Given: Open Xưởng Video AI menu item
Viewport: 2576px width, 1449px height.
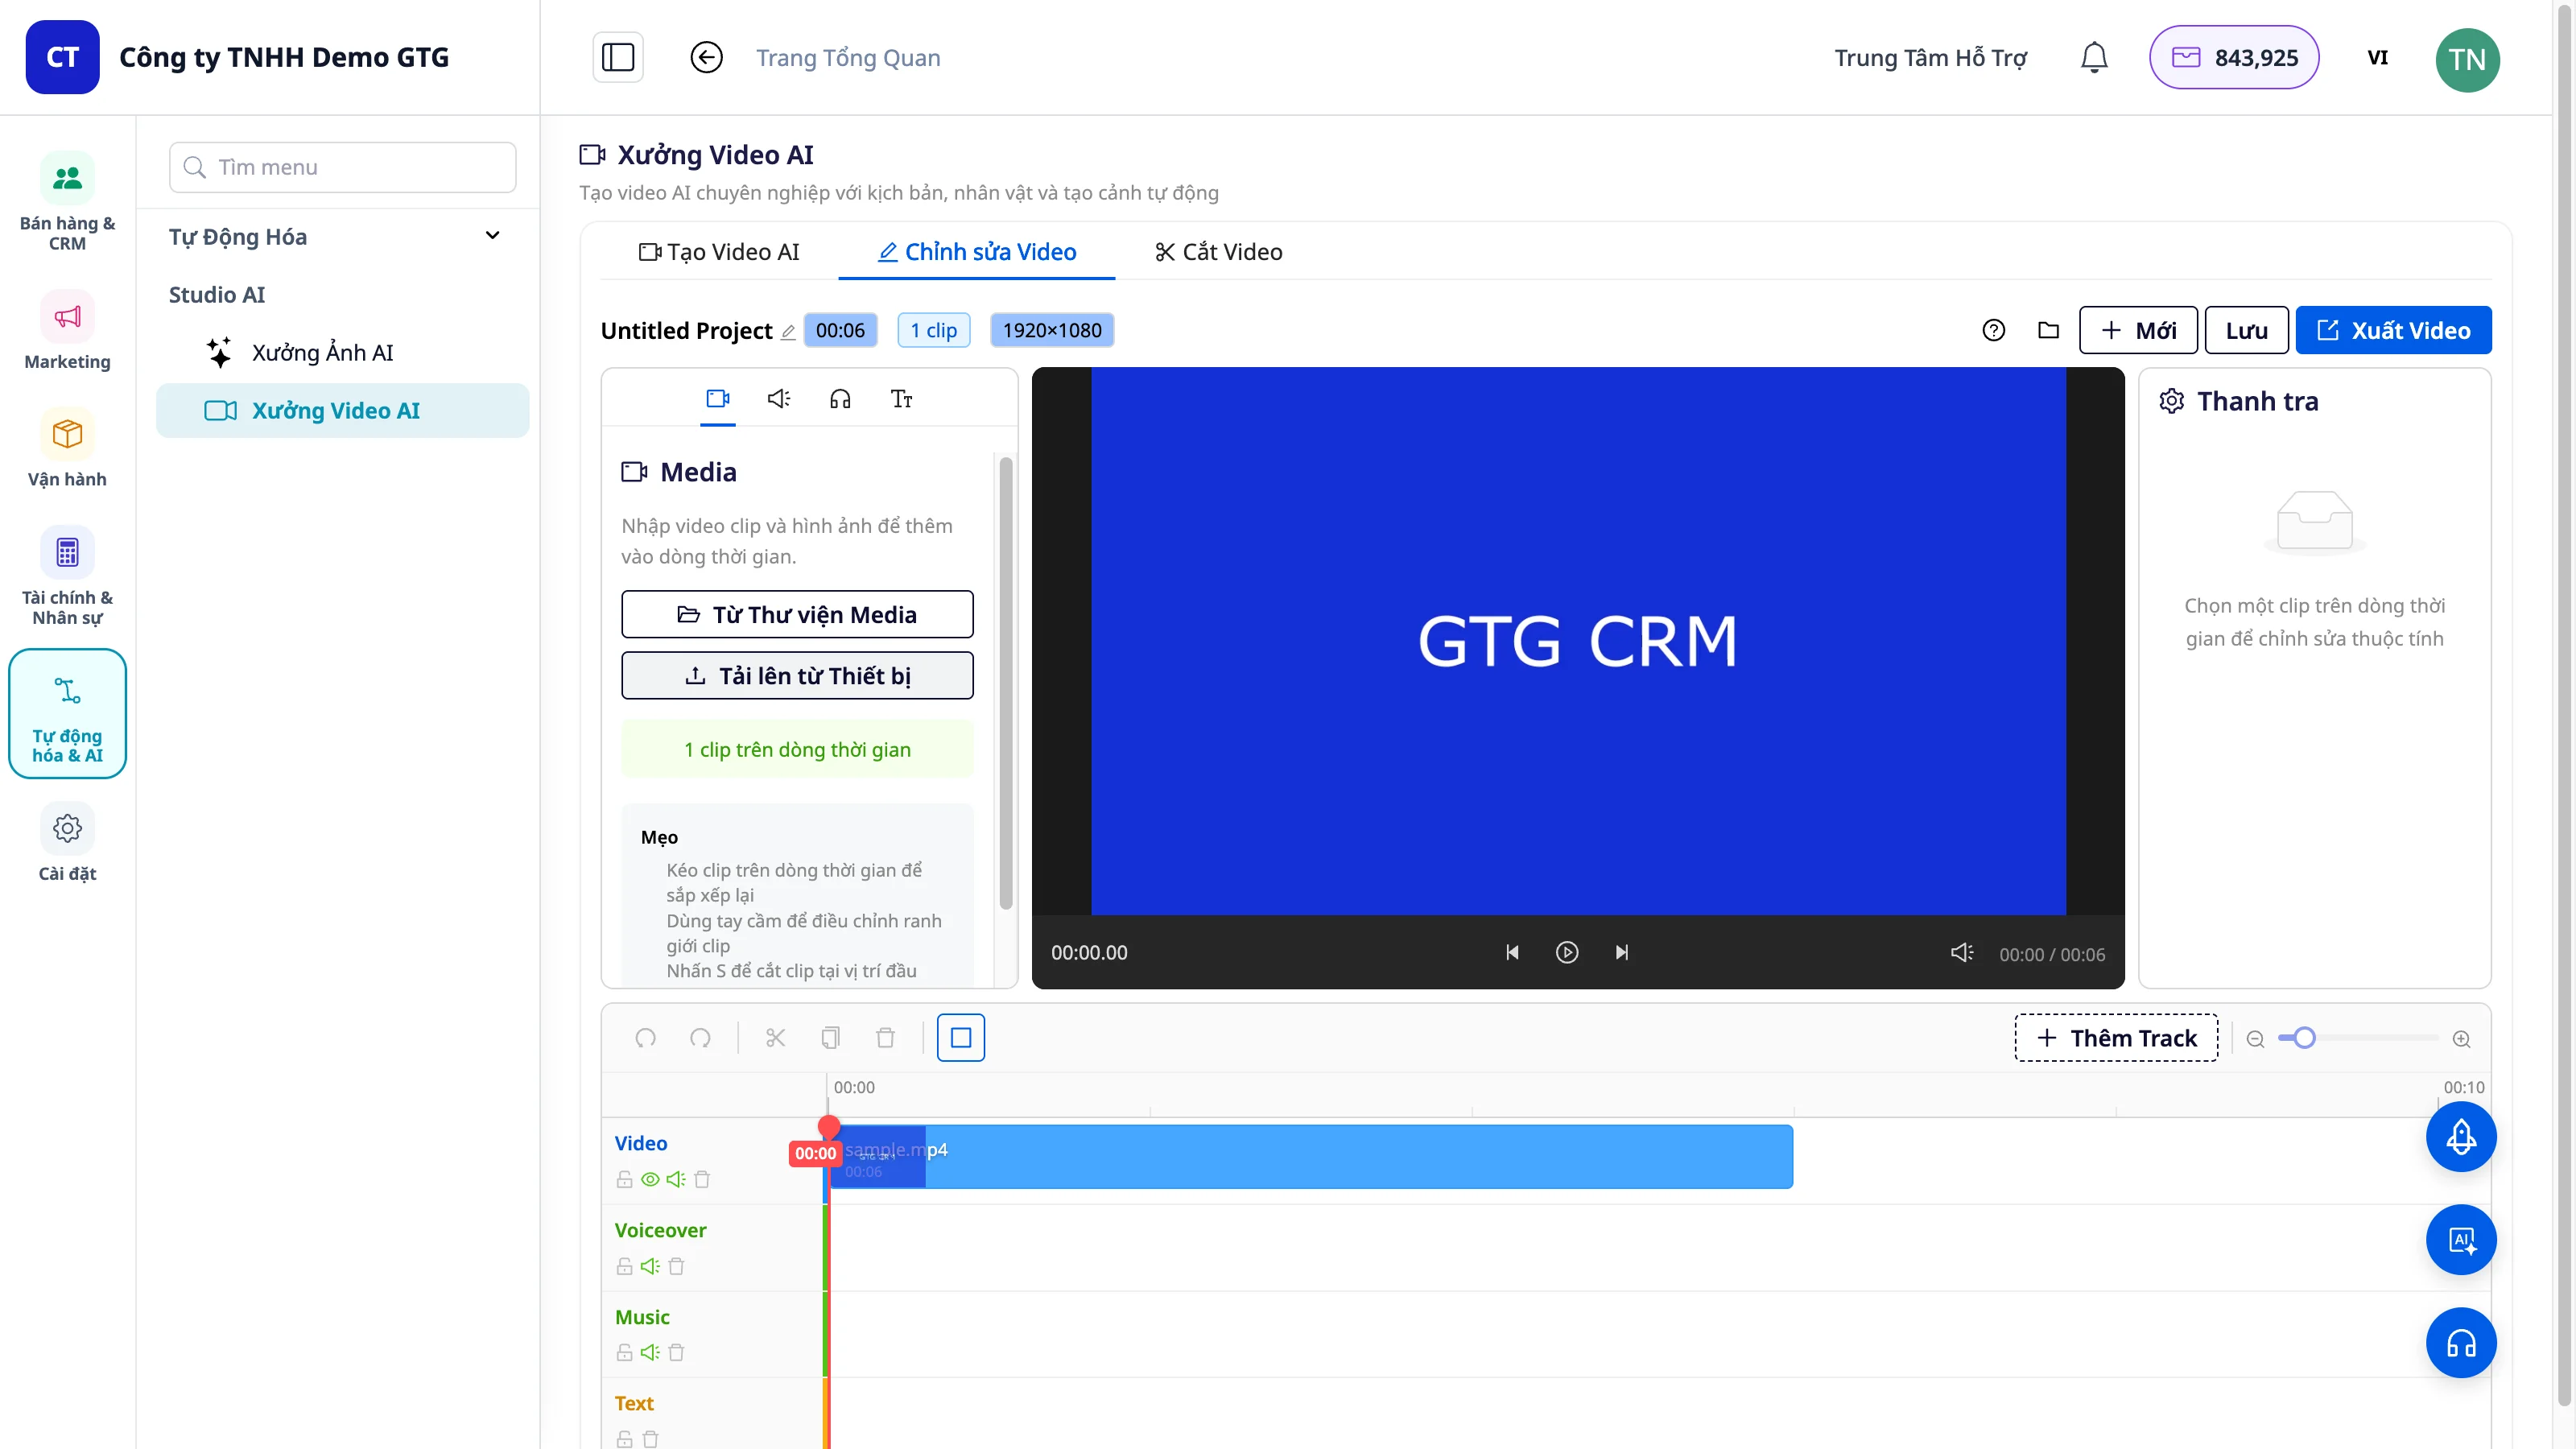Looking at the screenshot, I should (342, 410).
